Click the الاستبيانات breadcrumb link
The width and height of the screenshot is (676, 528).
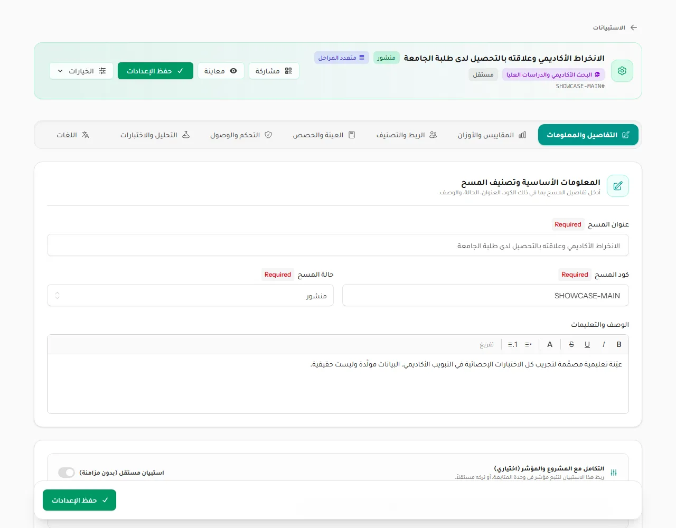coord(609,27)
